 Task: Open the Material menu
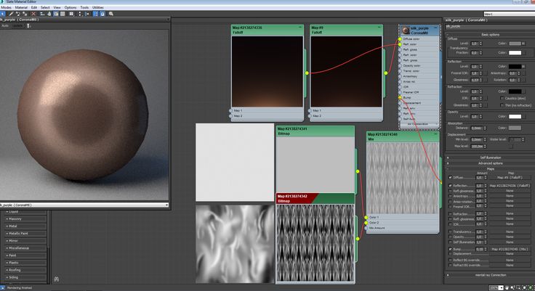[x=21, y=7]
